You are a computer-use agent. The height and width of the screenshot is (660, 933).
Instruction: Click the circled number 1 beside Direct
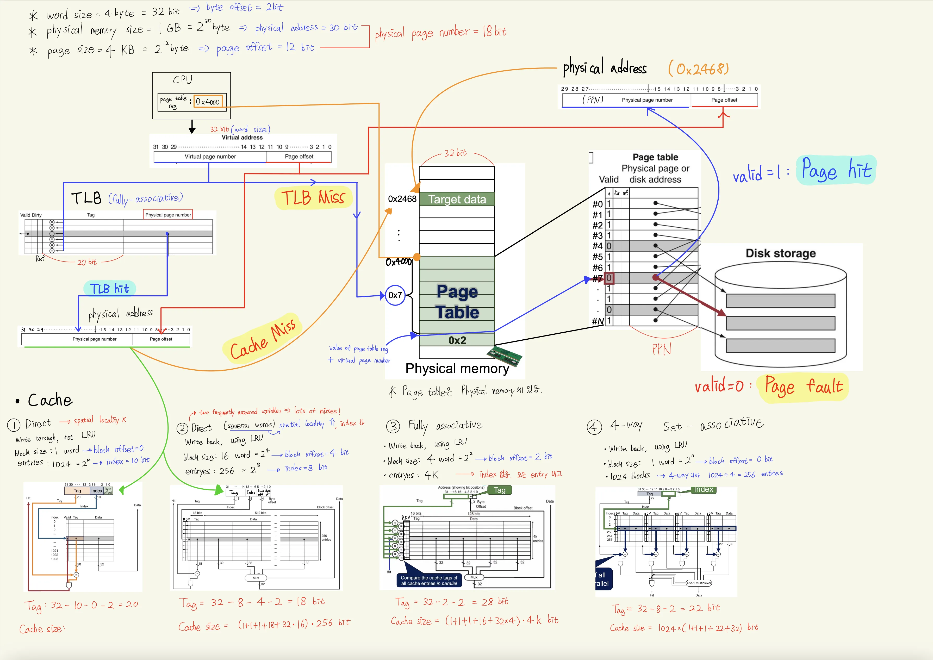coord(13,425)
